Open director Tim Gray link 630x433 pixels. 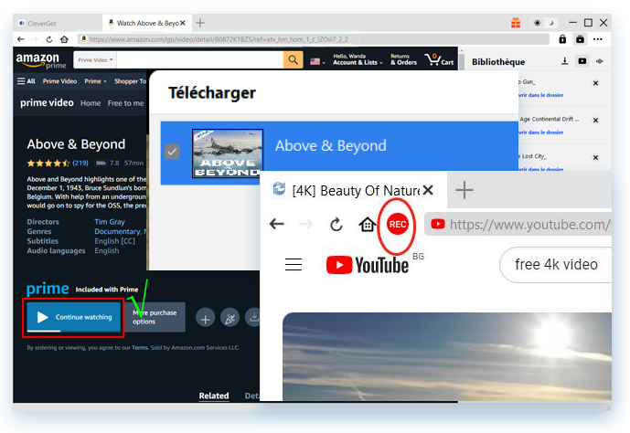pos(110,221)
